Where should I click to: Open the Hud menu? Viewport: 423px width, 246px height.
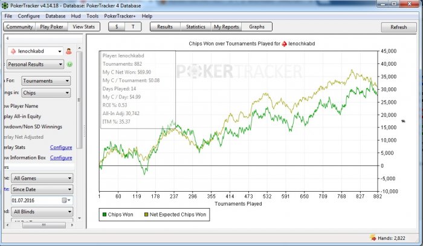point(76,16)
